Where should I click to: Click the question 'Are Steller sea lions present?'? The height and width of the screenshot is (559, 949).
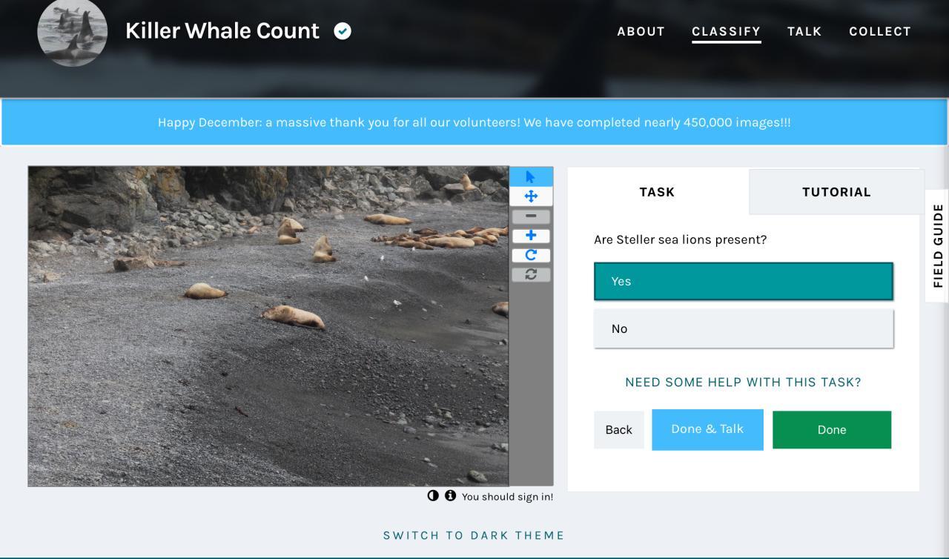pos(681,239)
